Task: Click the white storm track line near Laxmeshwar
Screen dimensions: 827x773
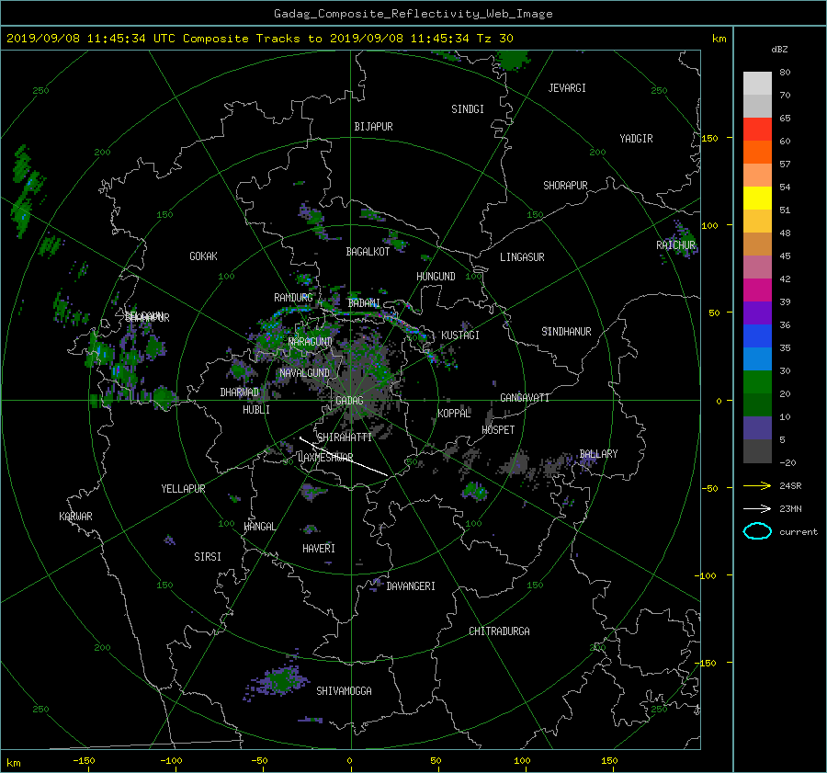Action: 344,457
